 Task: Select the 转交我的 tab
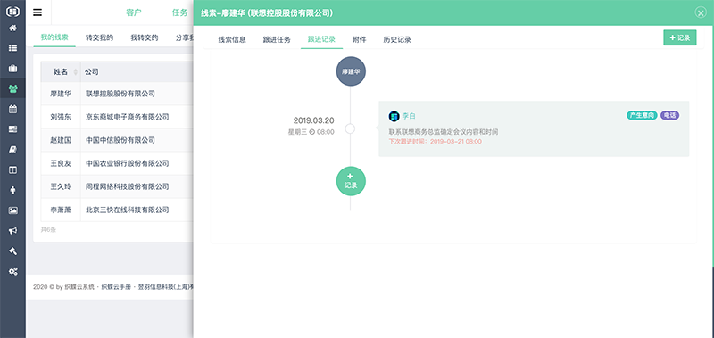click(x=99, y=37)
